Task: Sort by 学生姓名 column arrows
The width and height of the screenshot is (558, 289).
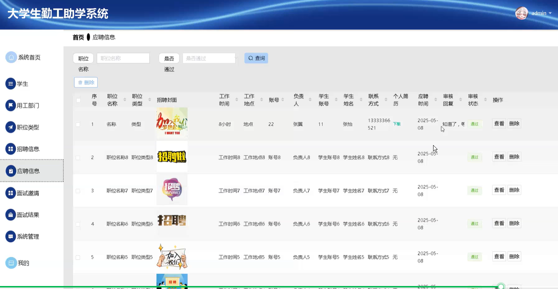Action: pyautogui.click(x=361, y=100)
